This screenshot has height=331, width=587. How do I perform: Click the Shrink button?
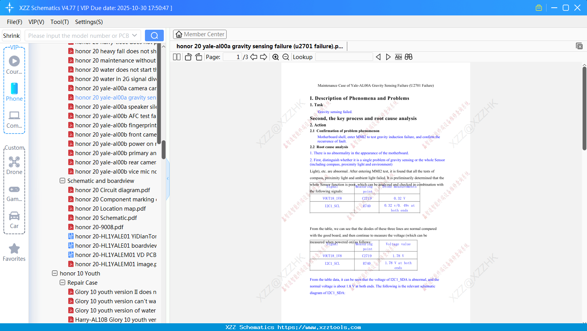12,35
